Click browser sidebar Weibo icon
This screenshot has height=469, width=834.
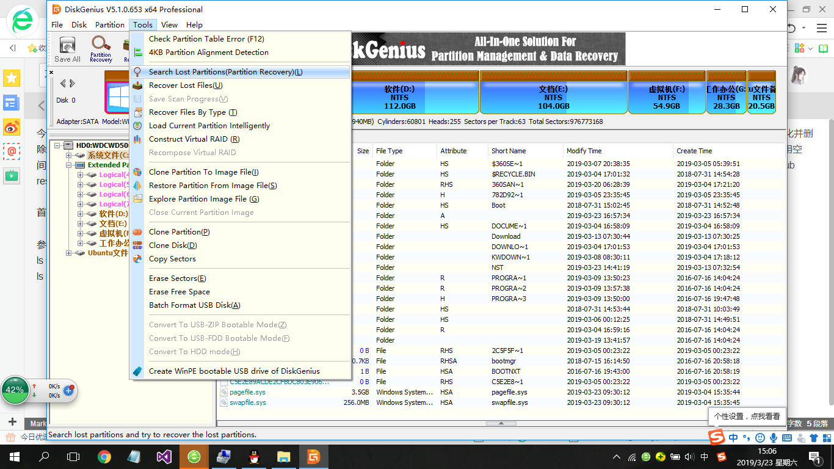(x=12, y=127)
